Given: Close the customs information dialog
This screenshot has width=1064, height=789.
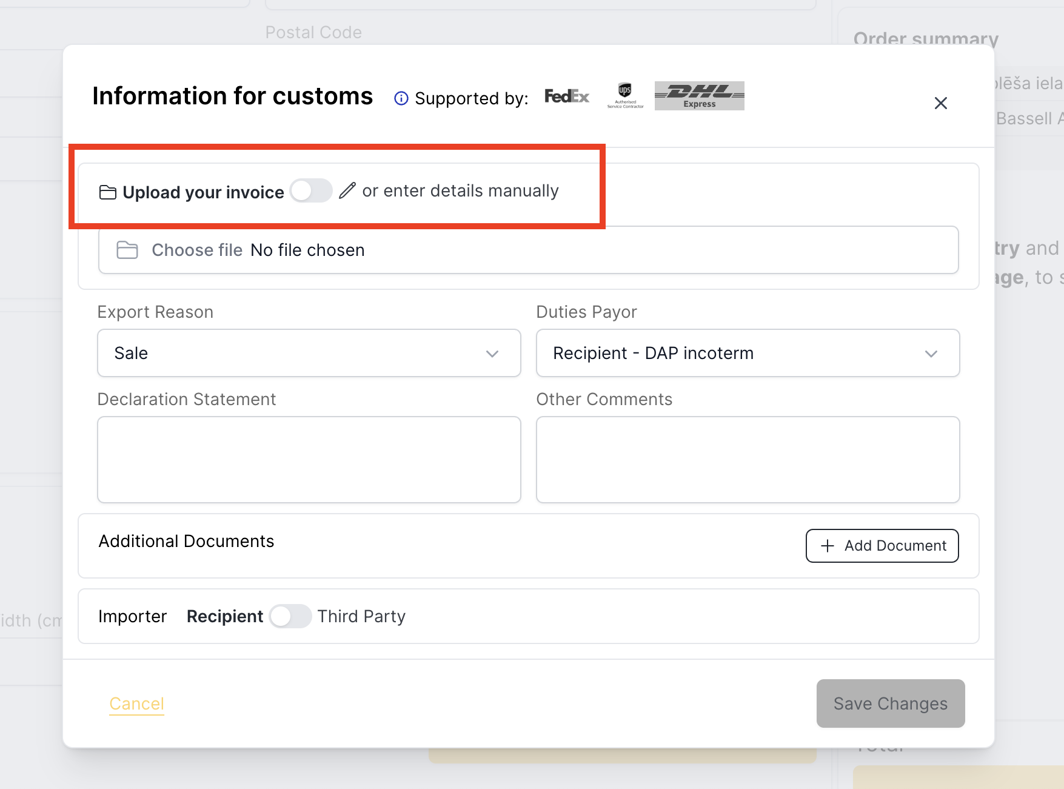Looking at the screenshot, I should tap(940, 103).
